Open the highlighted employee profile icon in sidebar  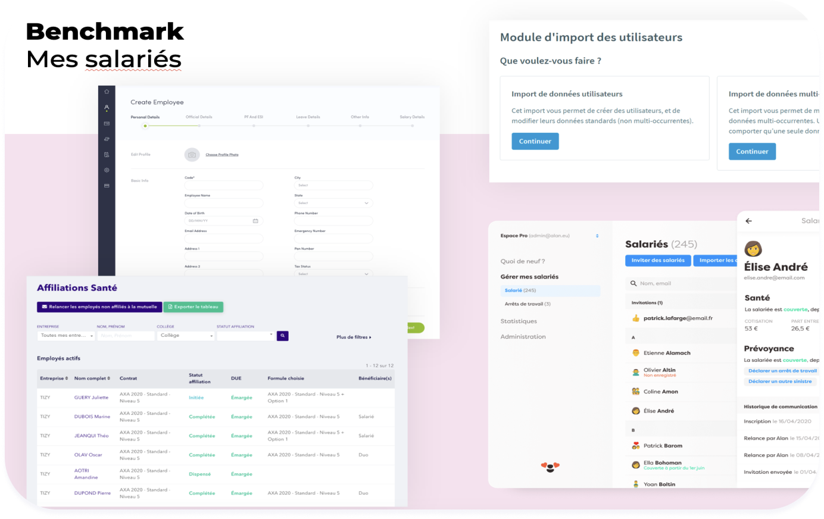[x=106, y=107]
